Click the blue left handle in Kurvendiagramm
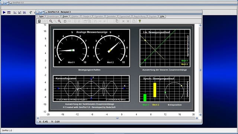The image size is (238, 134). (58, 88)
